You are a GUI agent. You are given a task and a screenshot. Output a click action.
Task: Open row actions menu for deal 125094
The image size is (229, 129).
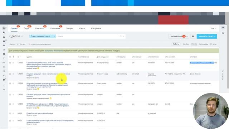click(14, 83)
